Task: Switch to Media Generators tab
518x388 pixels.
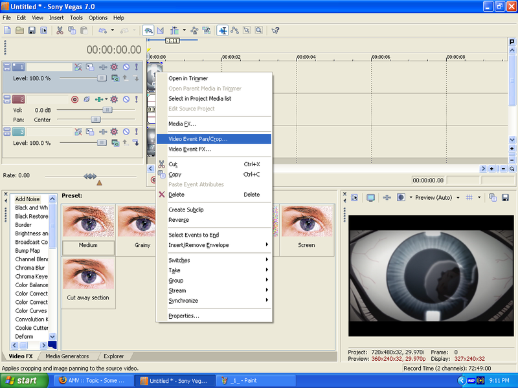Action: pos(67,356)
